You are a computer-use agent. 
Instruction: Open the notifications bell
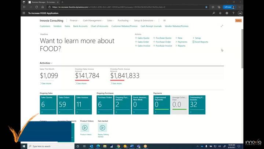click(x=220, y=13)
